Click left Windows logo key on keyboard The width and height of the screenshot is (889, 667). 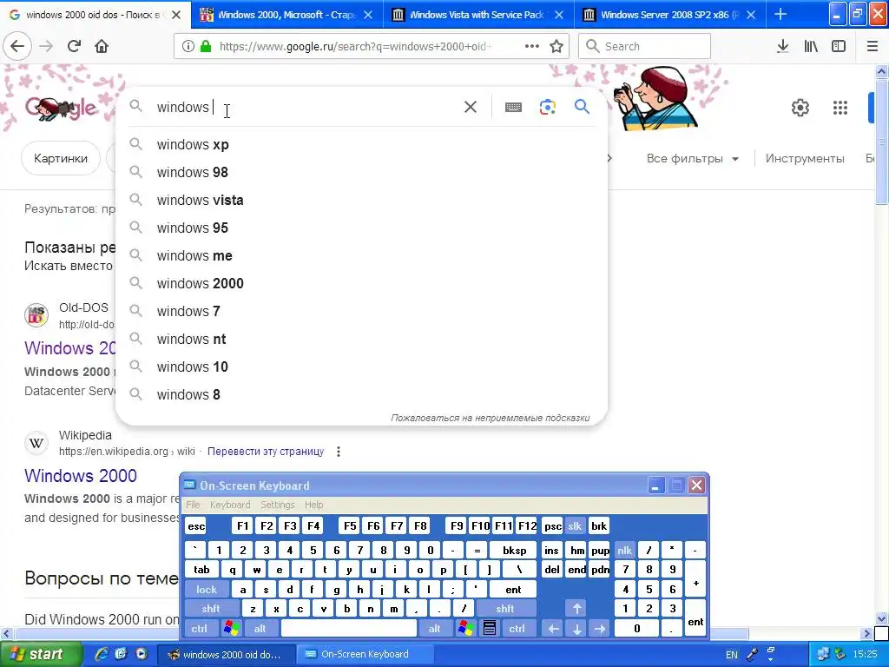click(x=231, y=629)
